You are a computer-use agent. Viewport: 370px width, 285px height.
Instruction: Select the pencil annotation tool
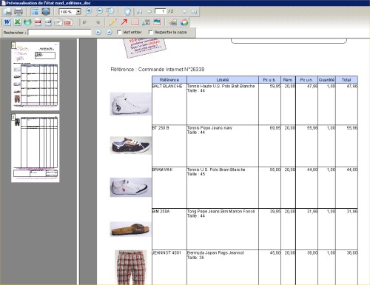(113, 22)
